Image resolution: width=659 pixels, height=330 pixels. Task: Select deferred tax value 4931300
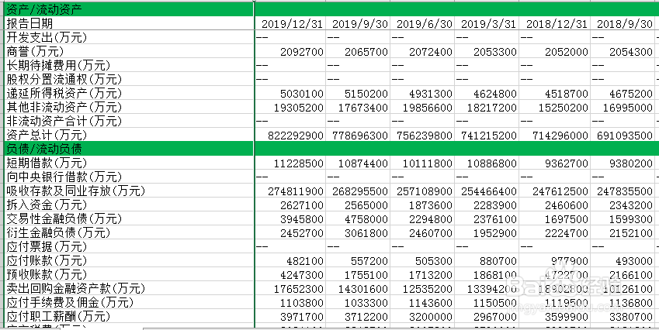pos(422,93)
